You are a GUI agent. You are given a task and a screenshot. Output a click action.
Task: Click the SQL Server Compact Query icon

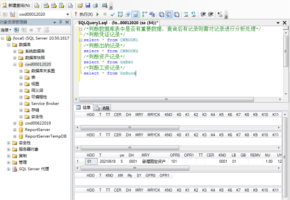coord(70,5)
